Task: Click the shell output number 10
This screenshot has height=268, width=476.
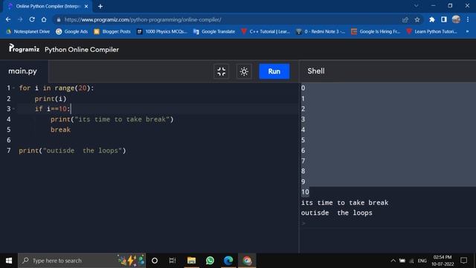Action: coord(305,192)
